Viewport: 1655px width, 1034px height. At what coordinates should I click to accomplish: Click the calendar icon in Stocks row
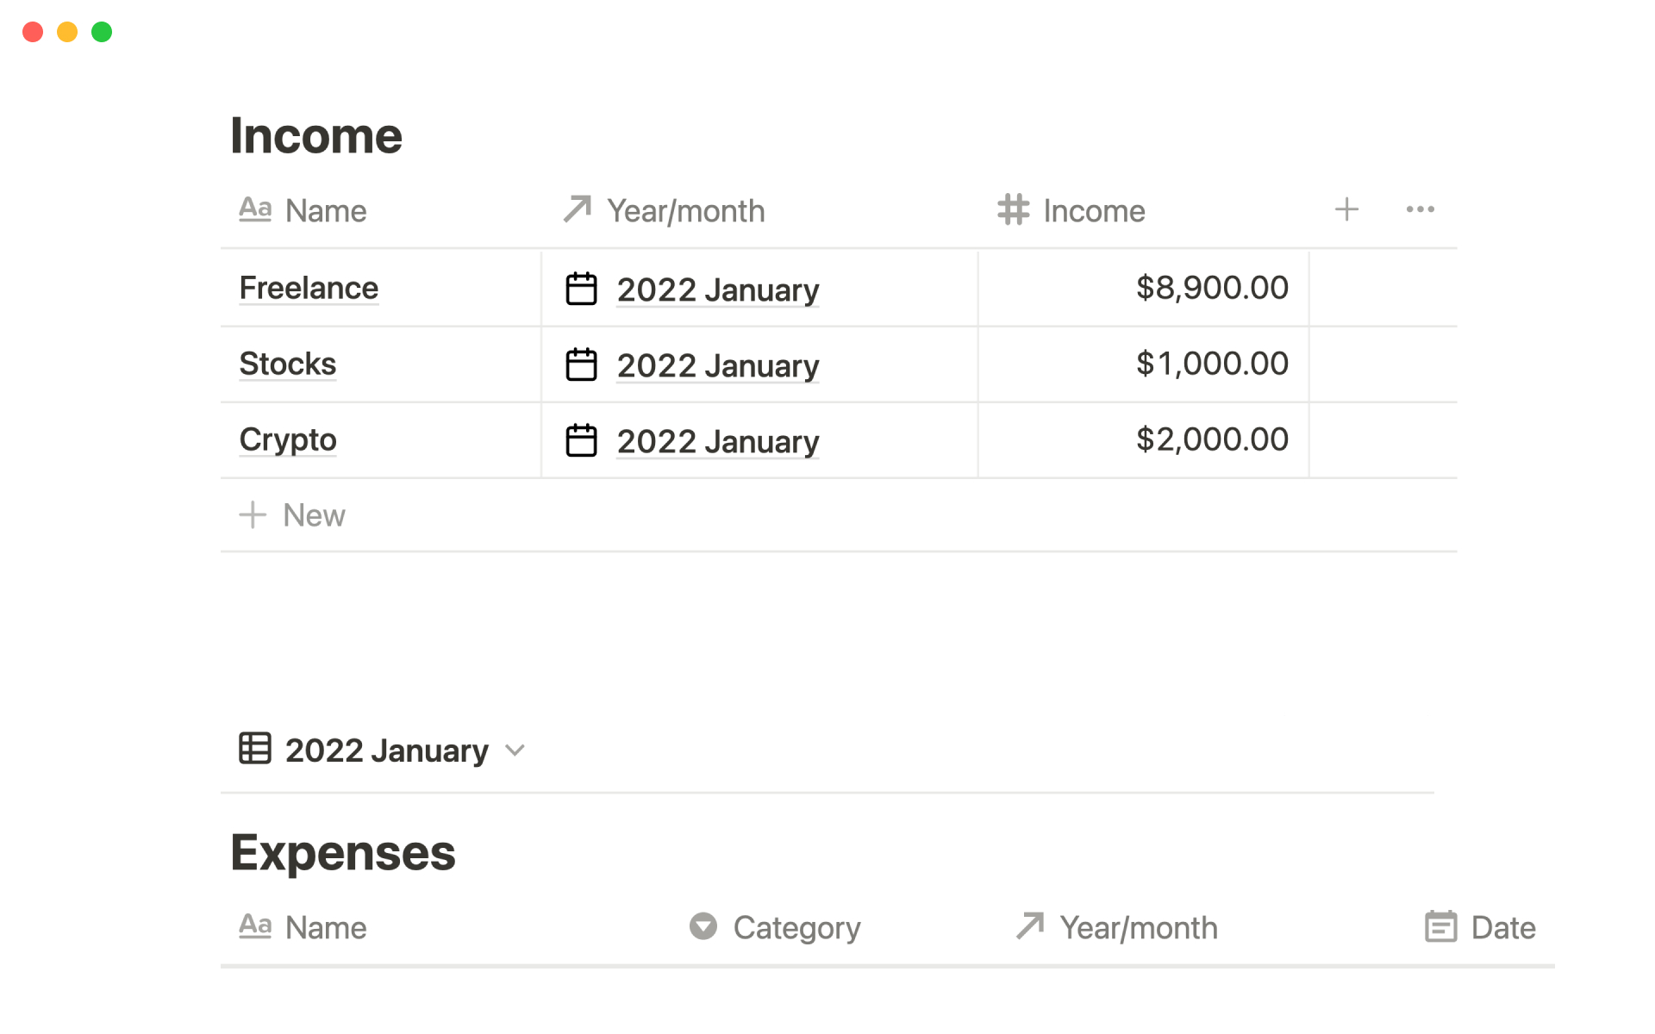[x=581, y=364]
